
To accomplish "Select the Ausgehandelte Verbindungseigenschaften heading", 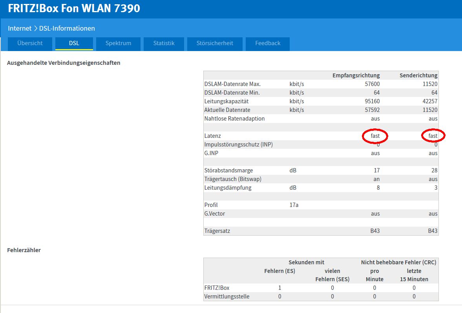I will click(x=64, y=63).
